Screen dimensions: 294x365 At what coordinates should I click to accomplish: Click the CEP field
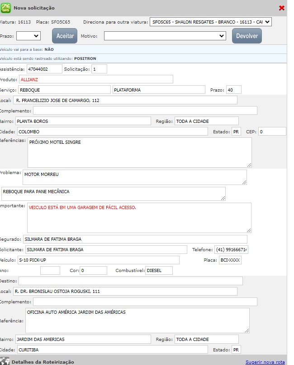pos(272,131)
